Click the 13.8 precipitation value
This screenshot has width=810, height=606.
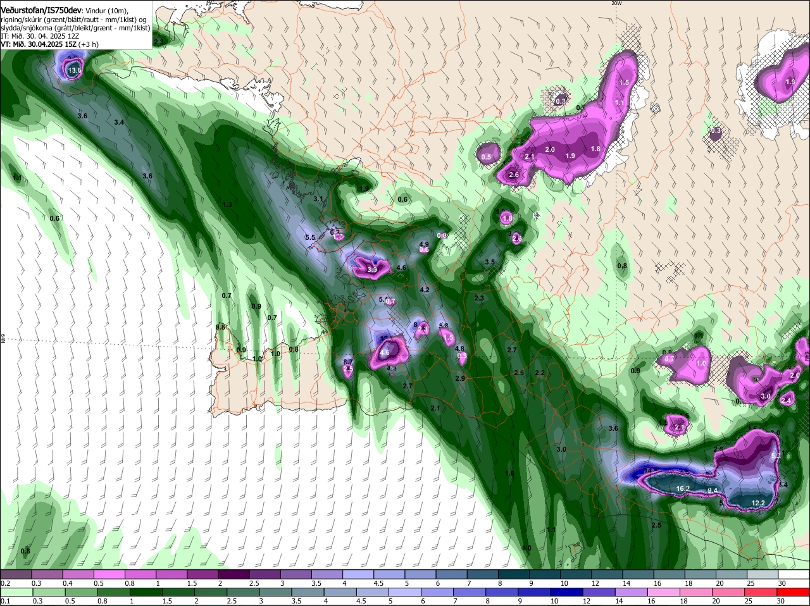(75, 71)
